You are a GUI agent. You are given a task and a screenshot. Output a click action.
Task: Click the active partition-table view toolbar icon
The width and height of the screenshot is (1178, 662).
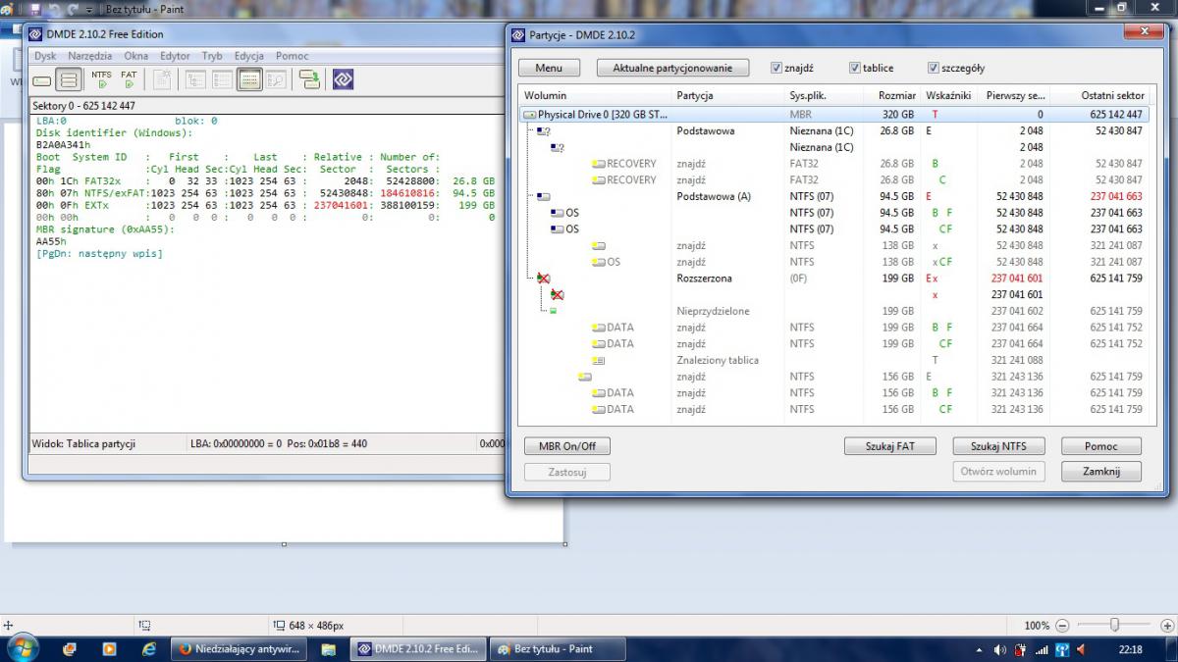[249, 79]
